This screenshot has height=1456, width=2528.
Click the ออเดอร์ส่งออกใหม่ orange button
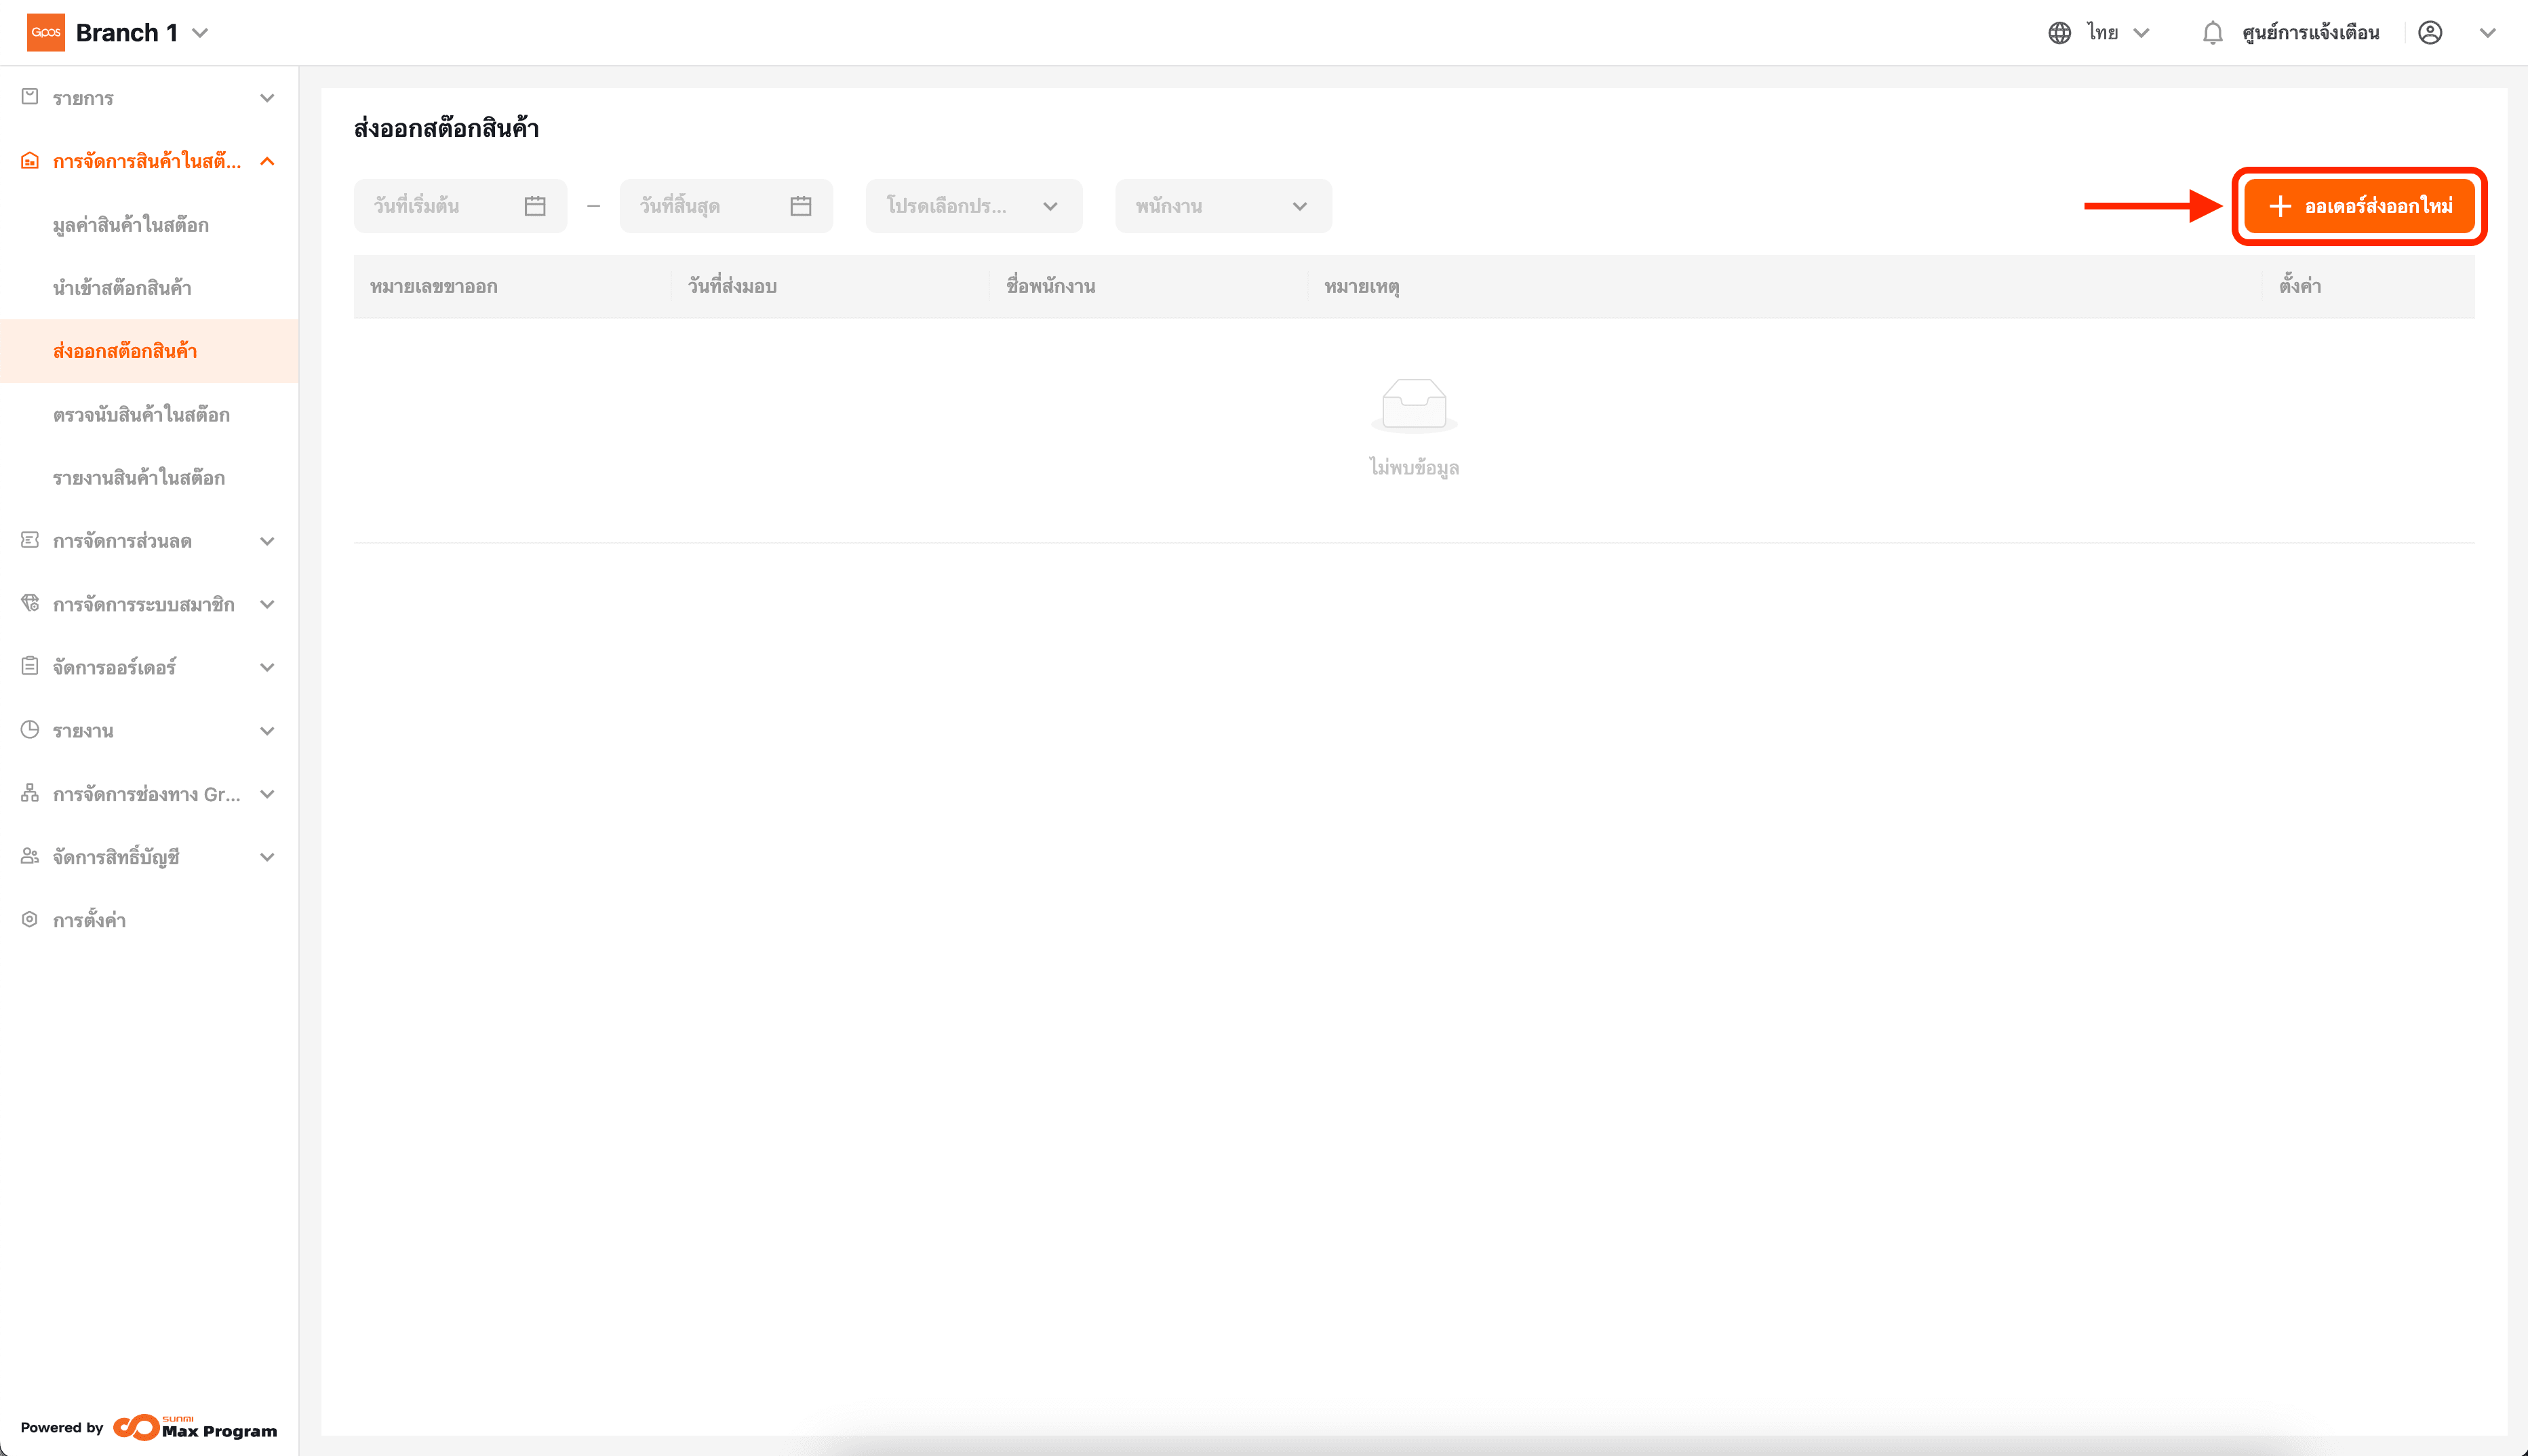[x=2359, y=206]
